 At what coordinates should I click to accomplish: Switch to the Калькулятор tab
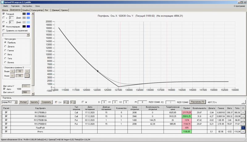(37, 10)
